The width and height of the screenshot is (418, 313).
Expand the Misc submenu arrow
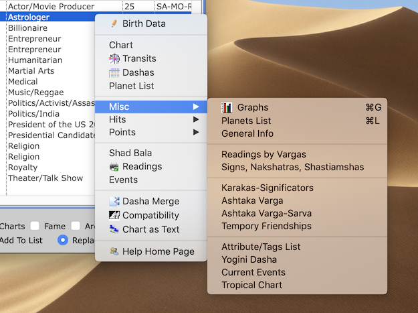tap(196, 107)
